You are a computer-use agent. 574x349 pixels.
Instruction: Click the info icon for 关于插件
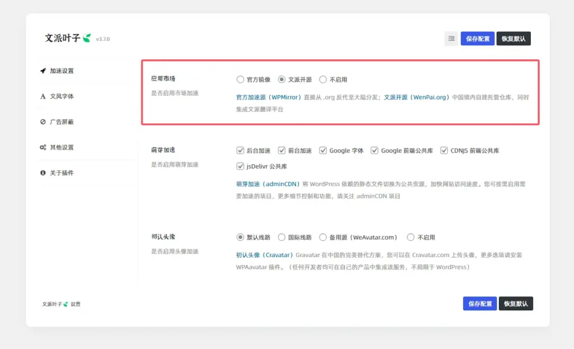(x=43, y=173)
